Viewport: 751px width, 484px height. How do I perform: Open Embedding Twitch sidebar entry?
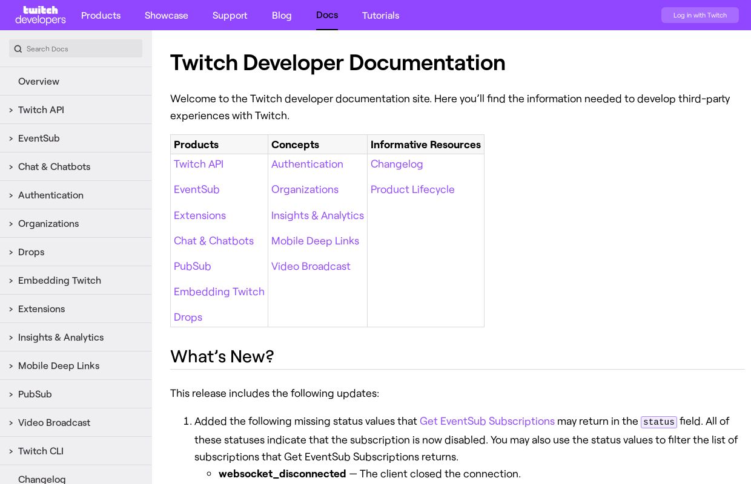point(59,280)
